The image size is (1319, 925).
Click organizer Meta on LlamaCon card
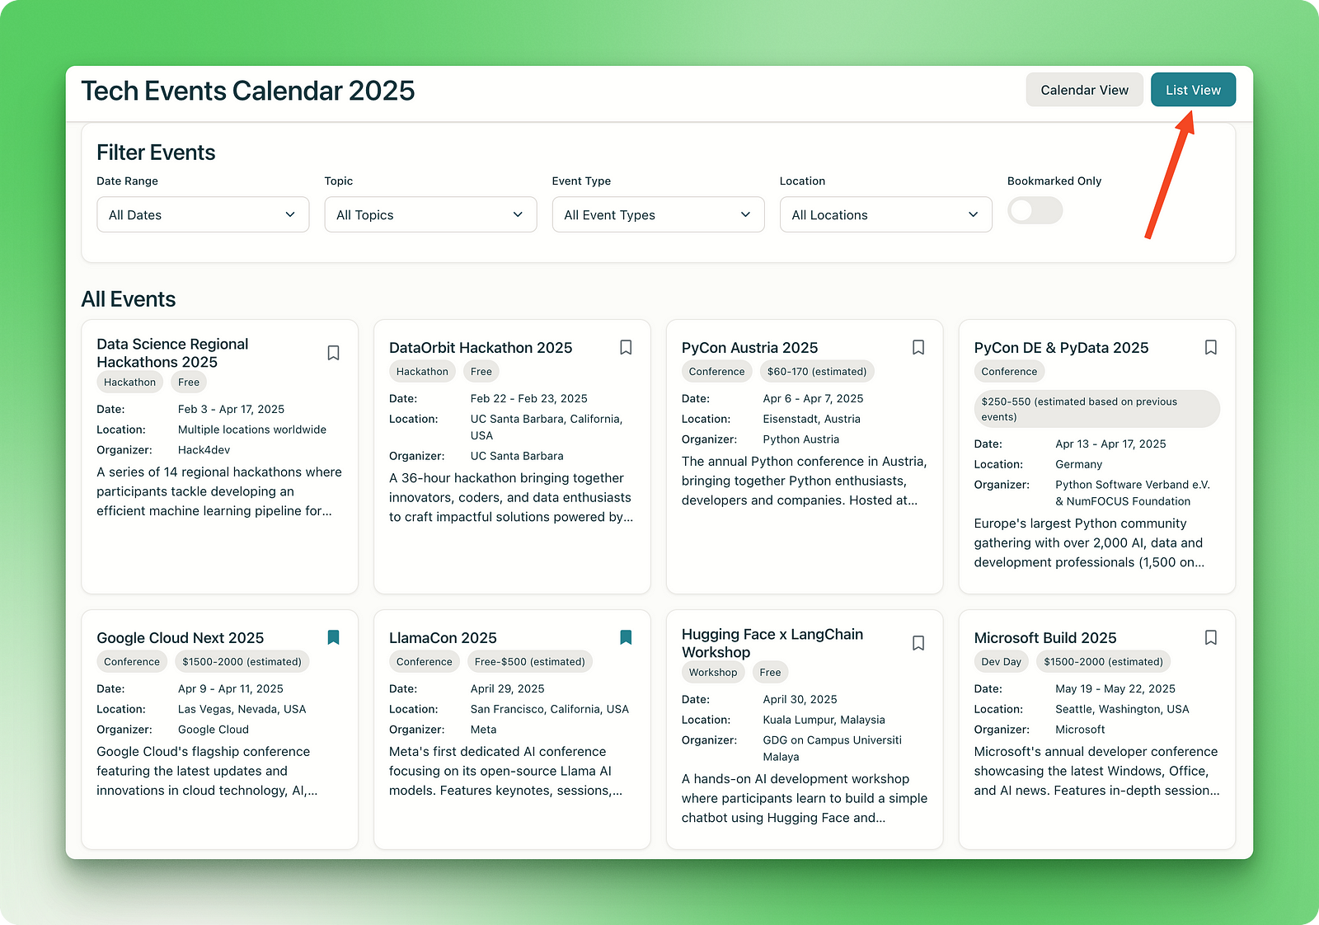point(483,730)
